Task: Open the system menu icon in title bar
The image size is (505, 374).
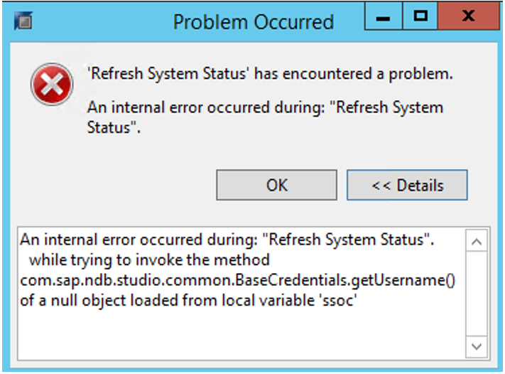Action: click(x=23, y=21)
